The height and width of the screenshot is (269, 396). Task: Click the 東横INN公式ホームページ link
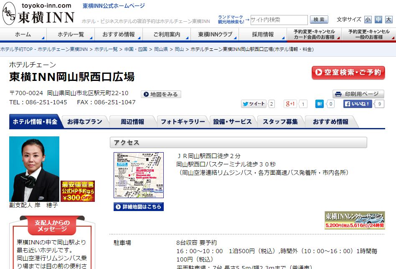pos(114,5)
